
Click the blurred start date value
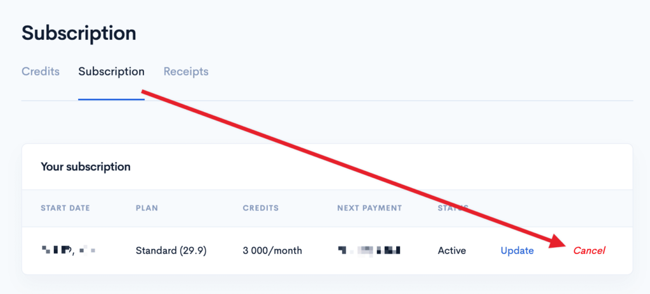coord(68,250)
